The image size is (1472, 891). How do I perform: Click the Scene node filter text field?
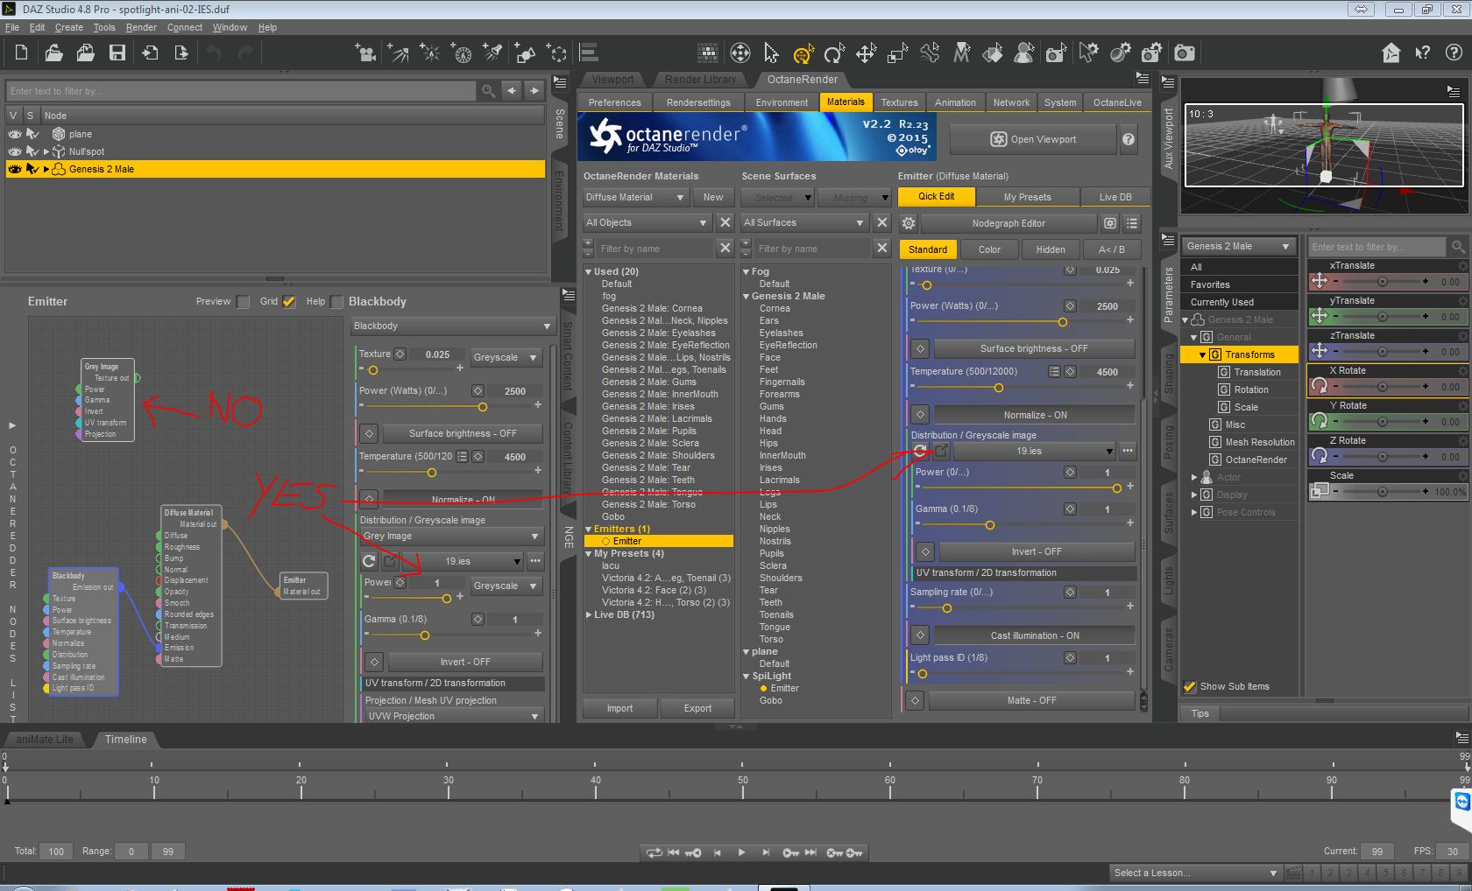click(242, 91)
